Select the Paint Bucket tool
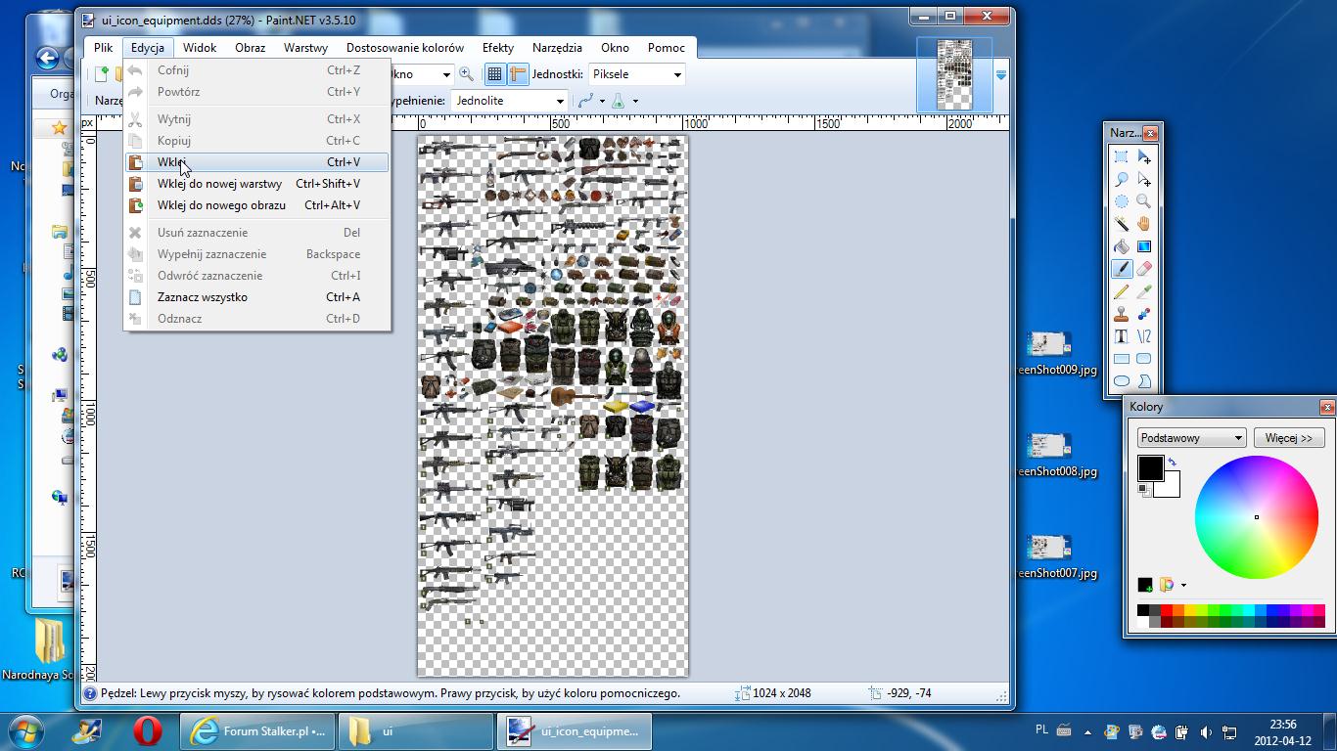The image size is (1337, 751). coord(1122,246)
